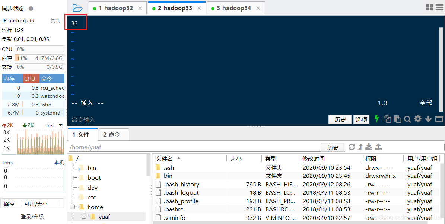Click the folder tree vertical scrollbar

click(x=148, y=164)
